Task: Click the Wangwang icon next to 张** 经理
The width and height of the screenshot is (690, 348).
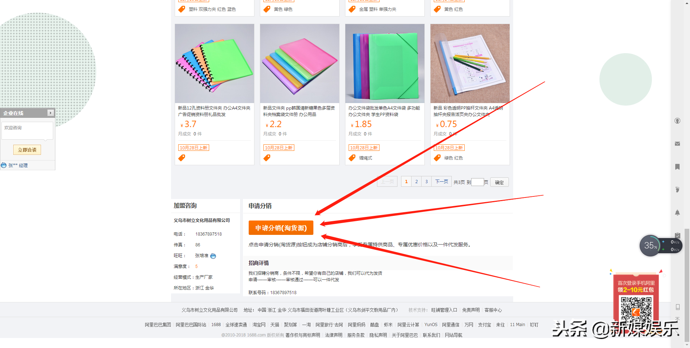Action: click(4, 165)
